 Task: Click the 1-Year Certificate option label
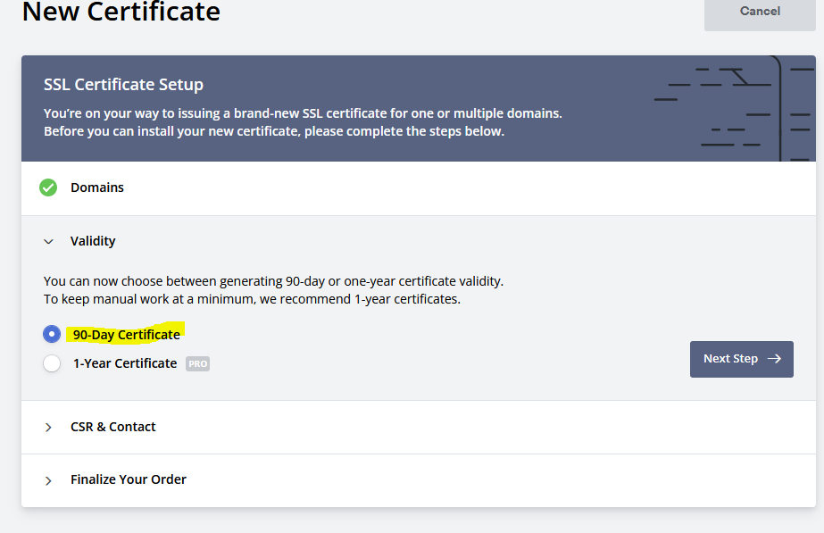(125, 363)
